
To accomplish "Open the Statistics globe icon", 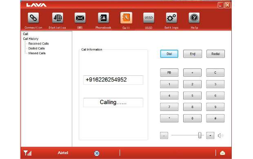I will [x=58, y=18].
